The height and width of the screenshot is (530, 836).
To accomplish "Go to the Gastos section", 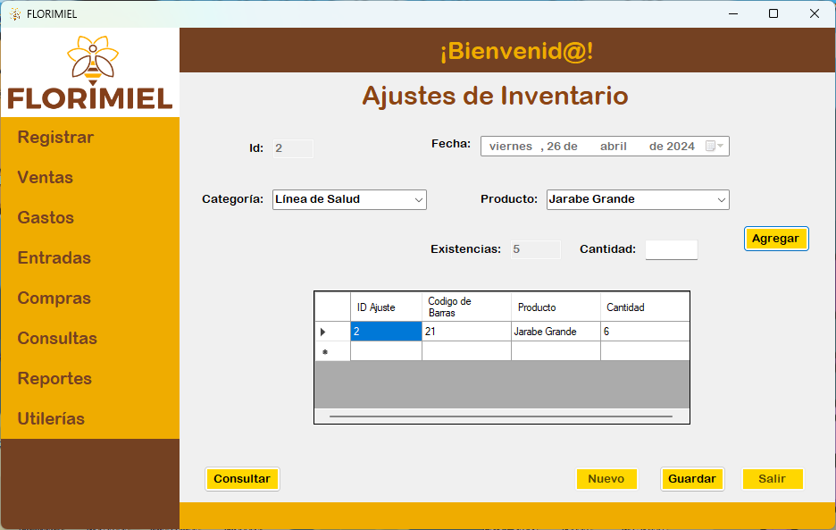I will 46,218.
